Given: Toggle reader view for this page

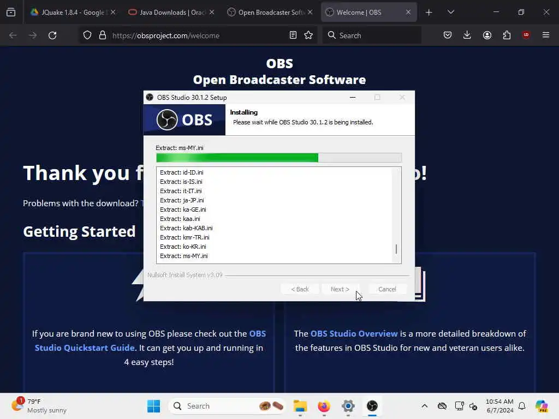Looking at the screenshot, I should pyautogui.click(x=293, y=35).
